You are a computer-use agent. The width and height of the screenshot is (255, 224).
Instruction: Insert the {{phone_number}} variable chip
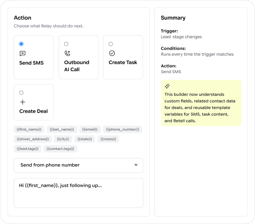(x=123, y=130)
